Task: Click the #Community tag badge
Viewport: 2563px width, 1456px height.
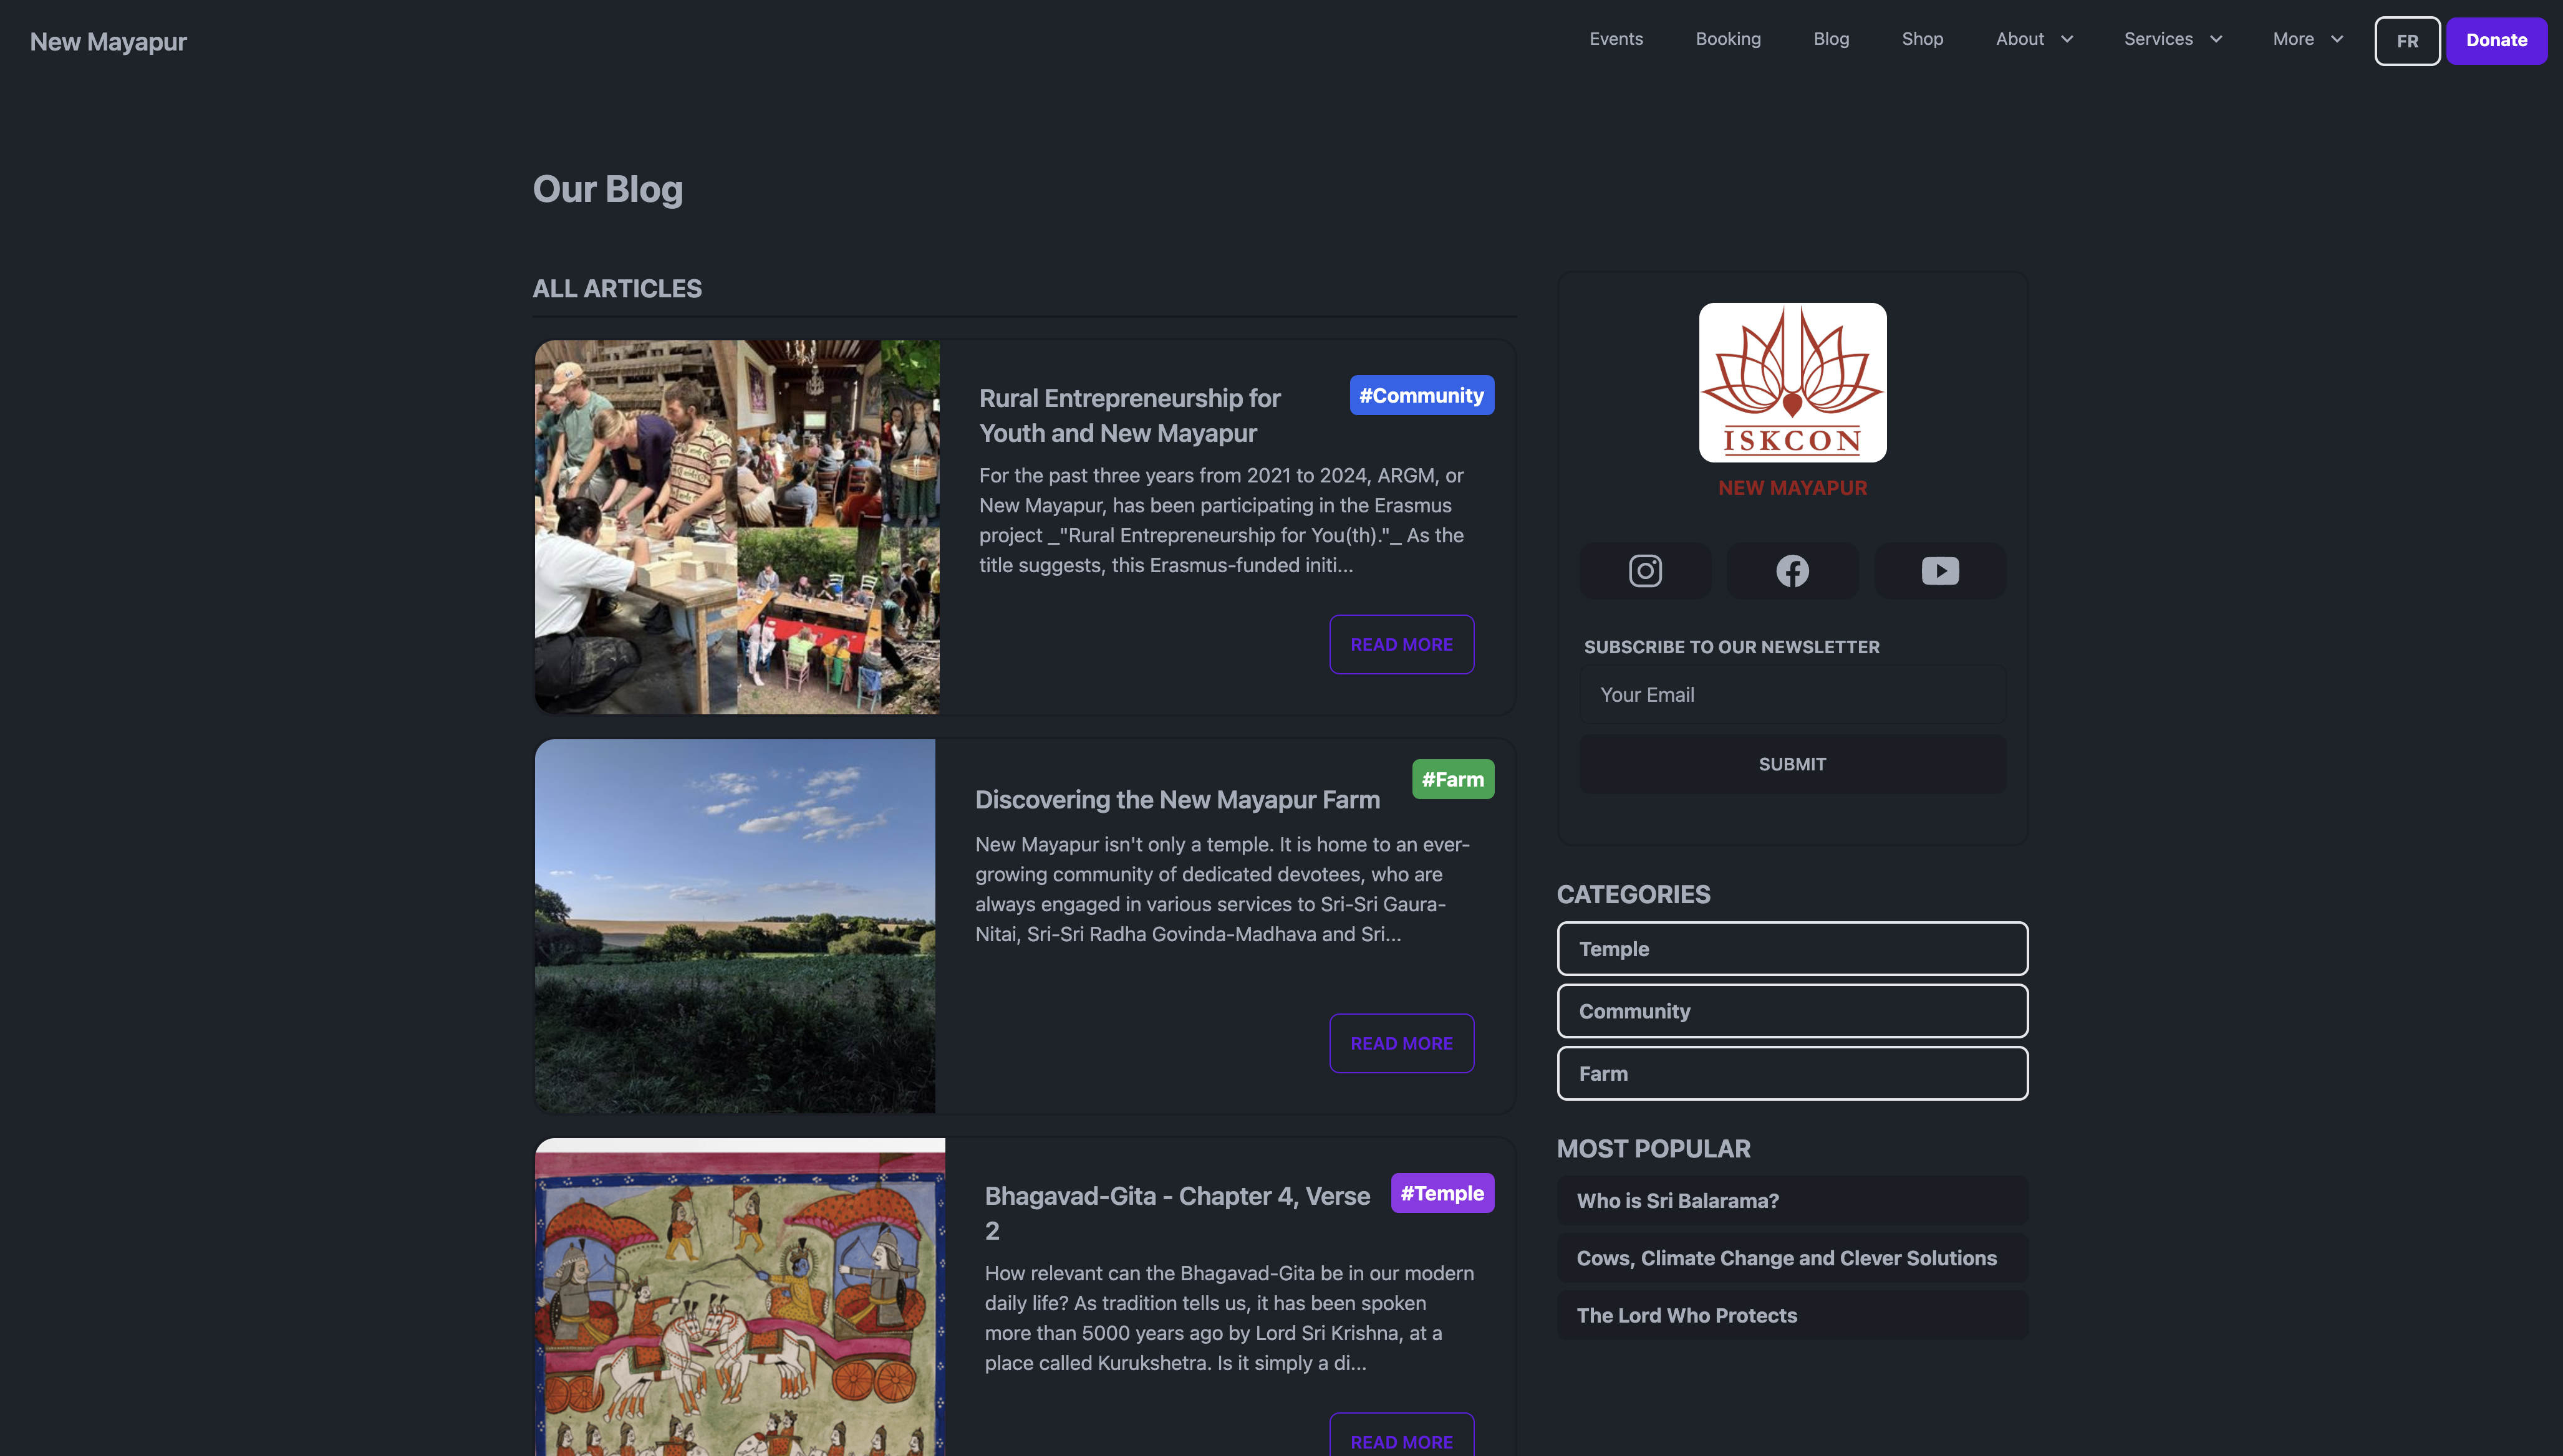Action: pyautogui.click(x=1421, y=395)
